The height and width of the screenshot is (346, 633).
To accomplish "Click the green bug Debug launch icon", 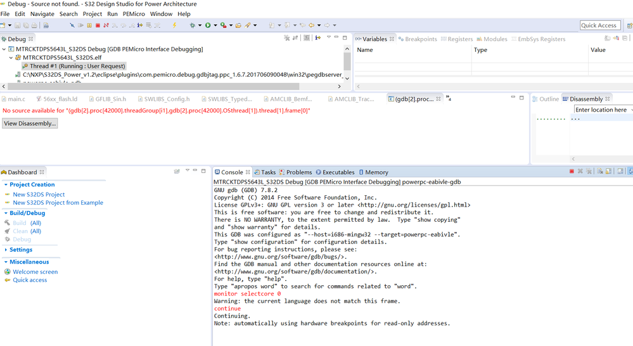I will 193,25.
